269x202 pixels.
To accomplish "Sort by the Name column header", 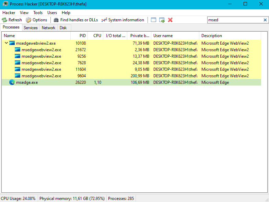I will (36, 36).
